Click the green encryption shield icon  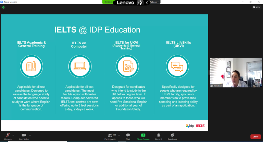tap(3, 8)
